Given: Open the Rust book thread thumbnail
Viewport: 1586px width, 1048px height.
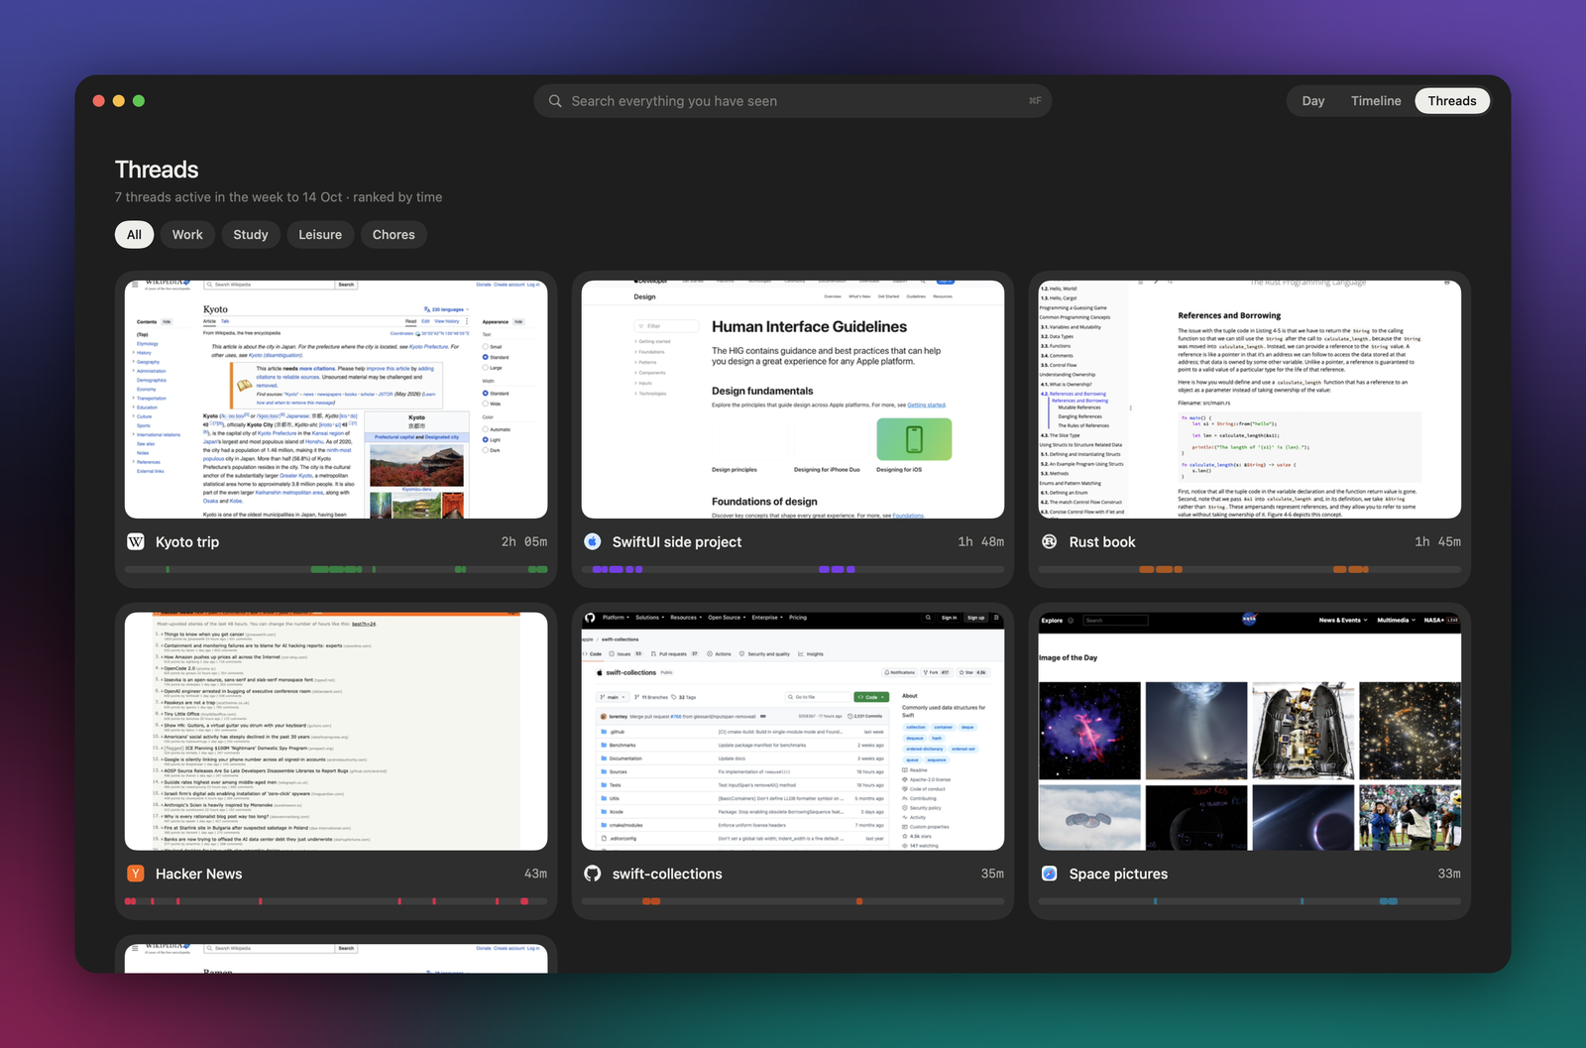Looking at the screenshot, I should point(1250,400).
